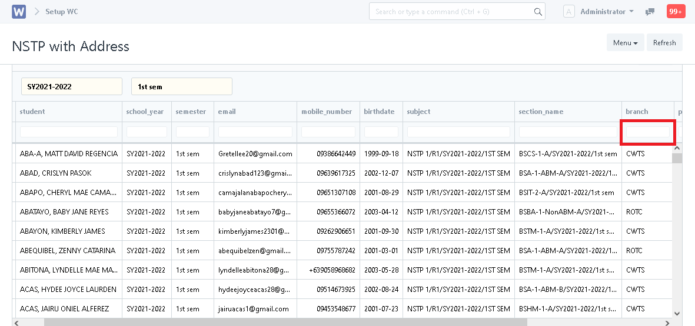
Task: Click email abequibelzen@gmail address cell
Action: coord(255,250)
